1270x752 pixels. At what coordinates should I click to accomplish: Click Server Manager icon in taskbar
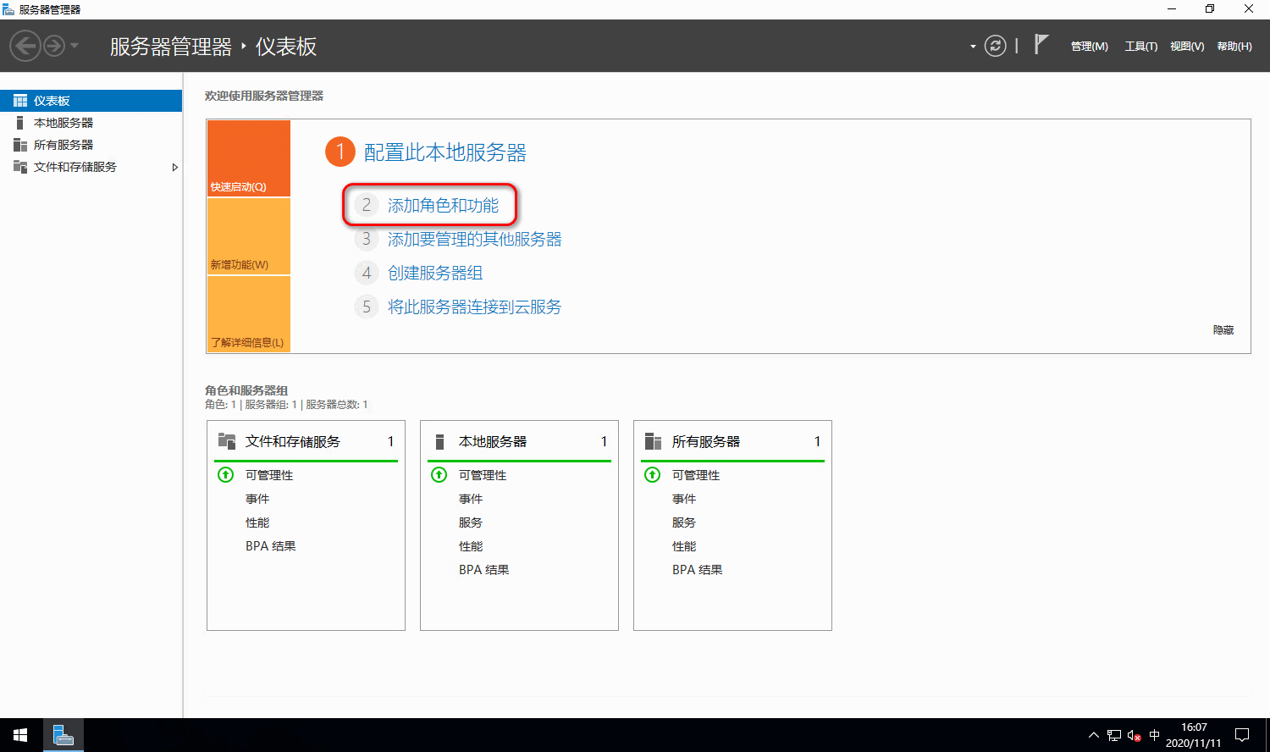point(63,735)
